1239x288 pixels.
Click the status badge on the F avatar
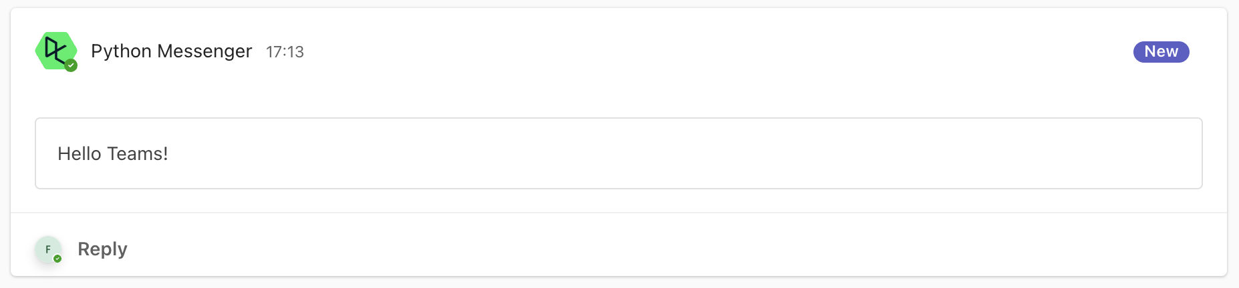pyautogui.click(x=57, y=259)
